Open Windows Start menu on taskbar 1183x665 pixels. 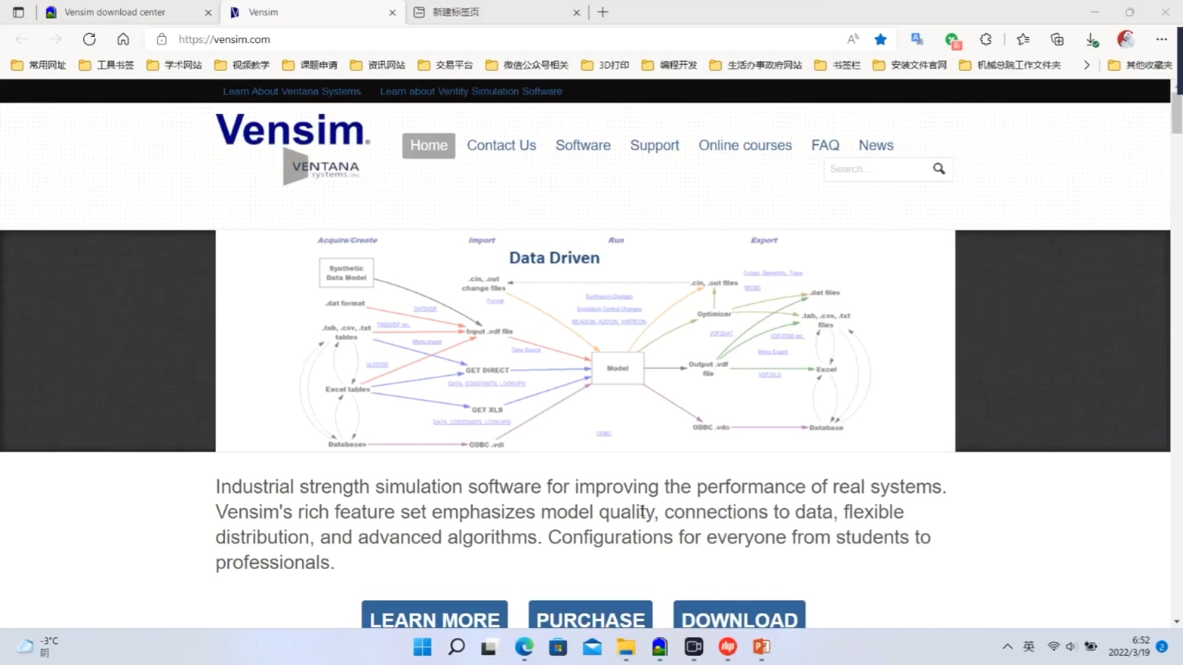point(422,647)
